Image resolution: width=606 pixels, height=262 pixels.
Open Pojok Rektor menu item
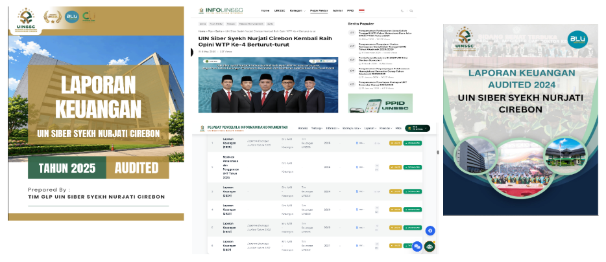tap(319, 11)
